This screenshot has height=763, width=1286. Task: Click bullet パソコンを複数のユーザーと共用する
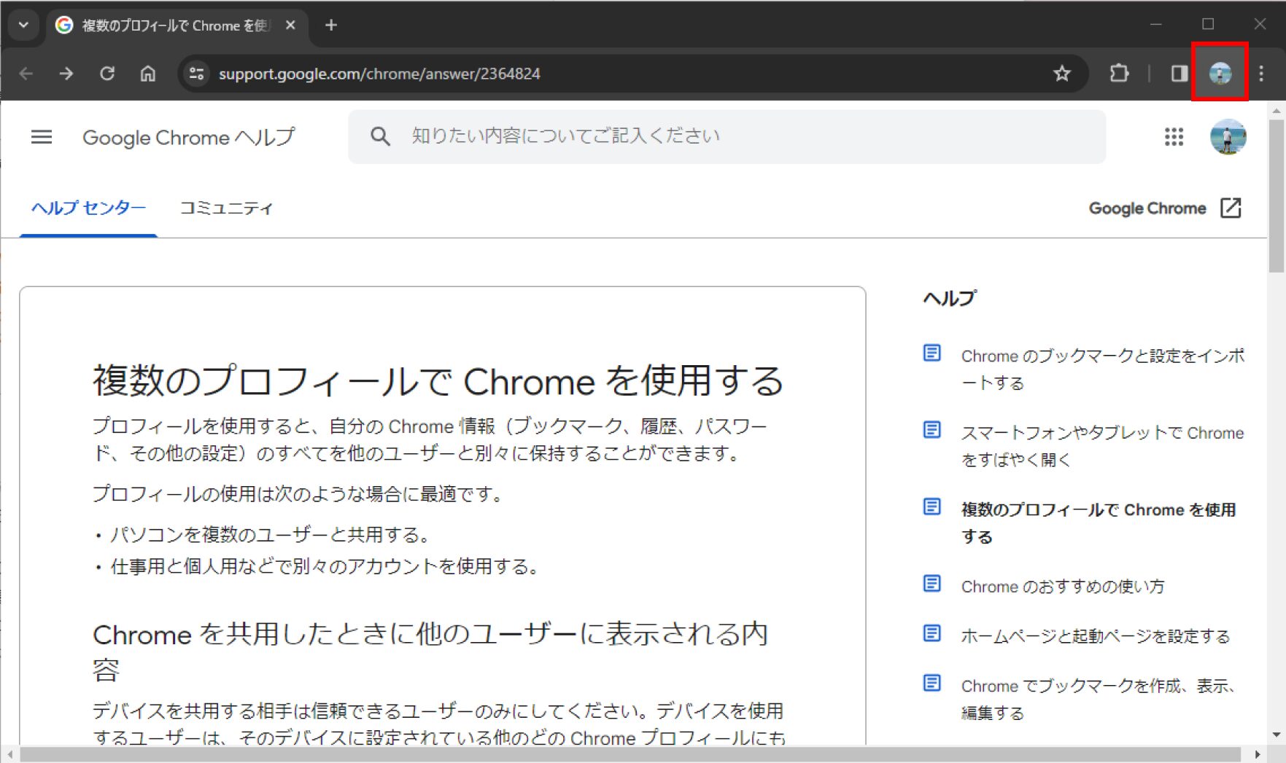271,535
